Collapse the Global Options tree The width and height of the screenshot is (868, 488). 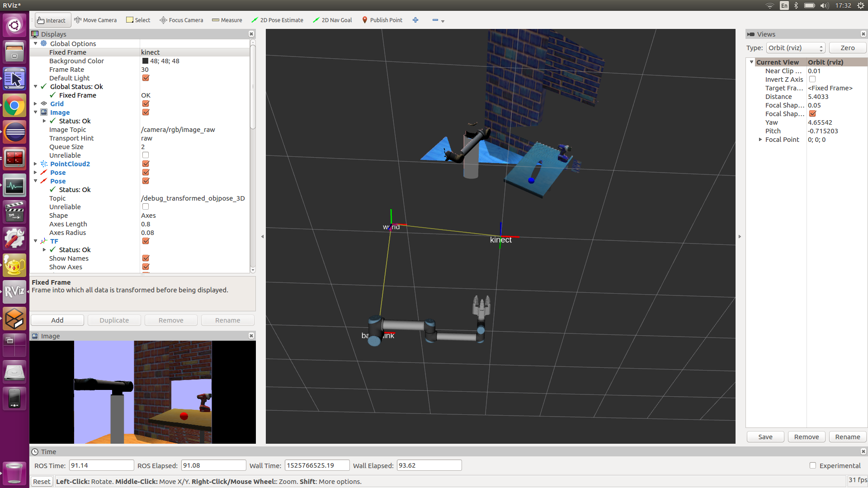[x=36, y=44]
